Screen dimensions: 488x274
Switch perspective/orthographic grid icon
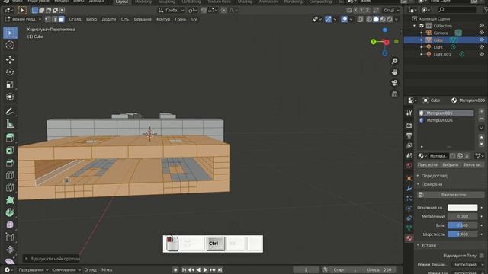394,94
